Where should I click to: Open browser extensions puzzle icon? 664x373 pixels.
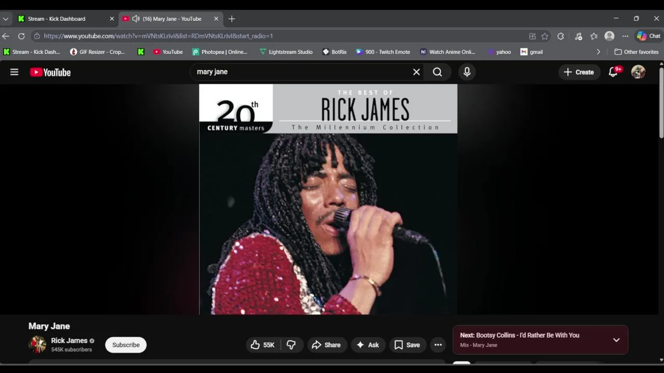pos(561,36)
